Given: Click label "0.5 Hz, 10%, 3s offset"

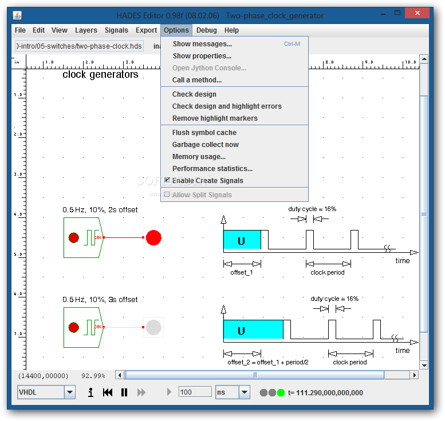Looking at the screenshot, I should click(100, 300).
